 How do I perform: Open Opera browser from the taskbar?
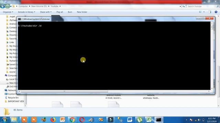point(82,120)
